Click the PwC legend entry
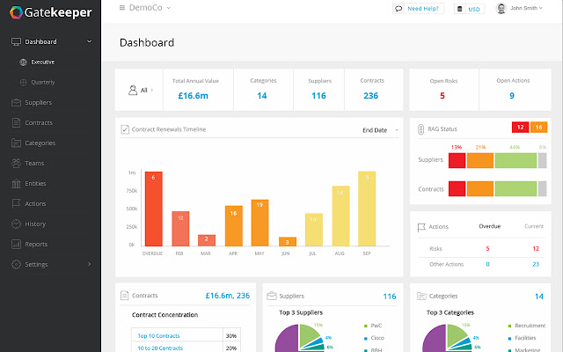 pos(373,326)
